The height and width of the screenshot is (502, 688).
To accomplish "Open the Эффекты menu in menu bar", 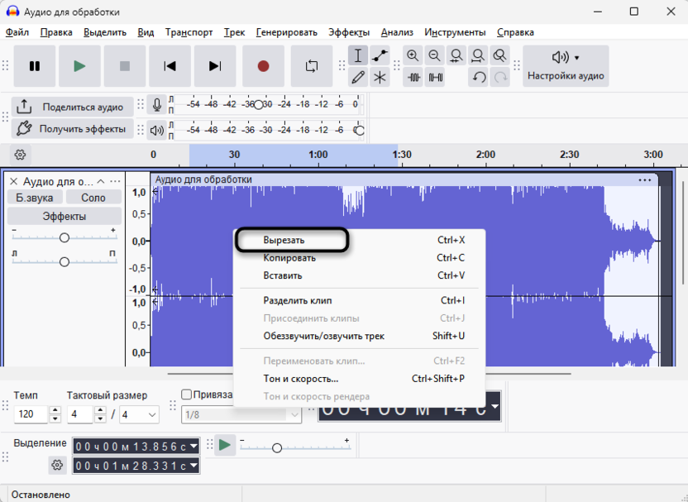I will tap(348, 32).
